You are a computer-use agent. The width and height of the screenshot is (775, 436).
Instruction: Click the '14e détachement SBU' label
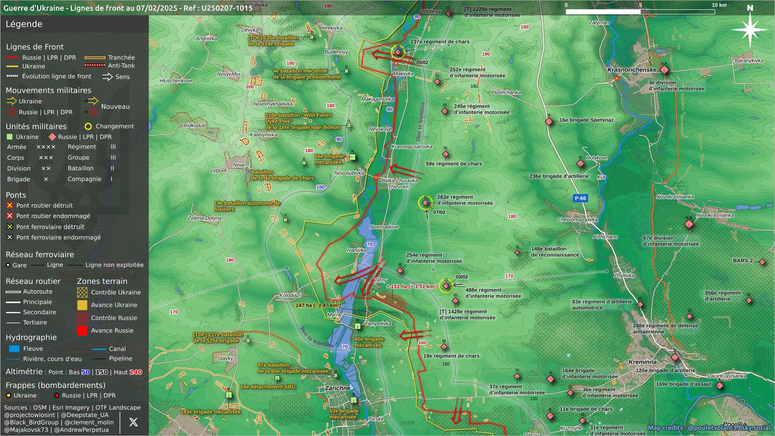268,387
